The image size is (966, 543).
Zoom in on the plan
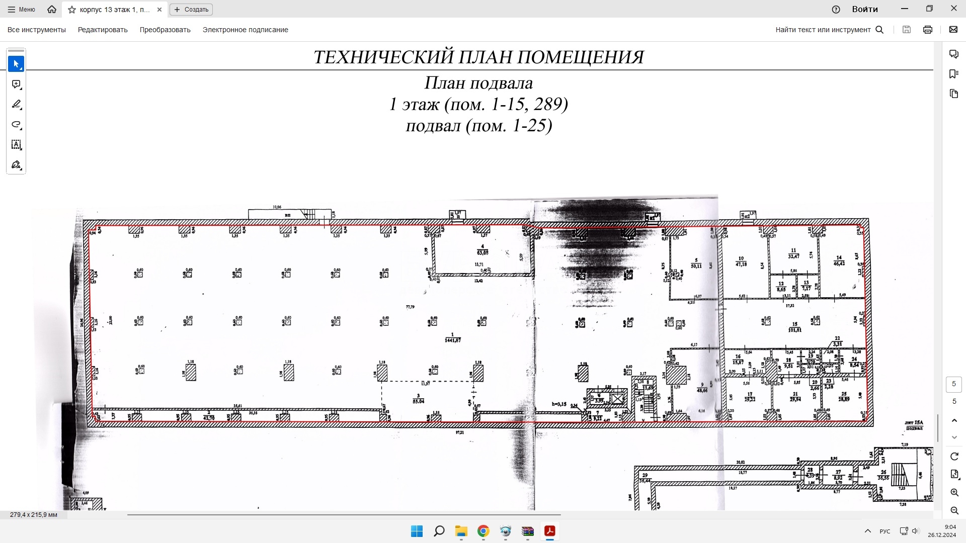pyautogui.click(x=954, y=493)
